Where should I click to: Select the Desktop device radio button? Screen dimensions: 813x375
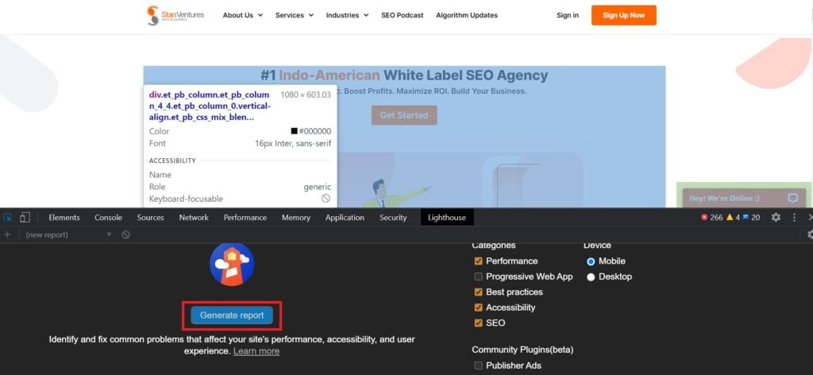point(591,276)
